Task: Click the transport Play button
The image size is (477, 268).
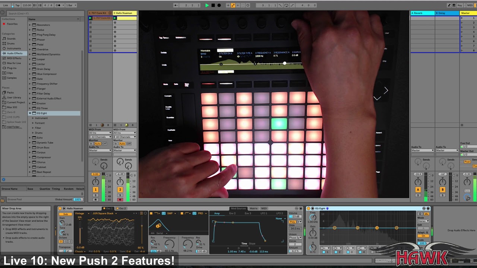Action: pyautogui.click(x=207, y=5)
